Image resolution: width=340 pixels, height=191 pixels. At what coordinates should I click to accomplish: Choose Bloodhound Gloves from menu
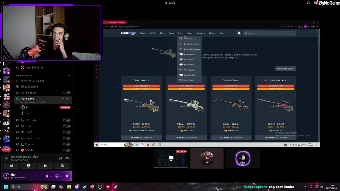(189, 44)
